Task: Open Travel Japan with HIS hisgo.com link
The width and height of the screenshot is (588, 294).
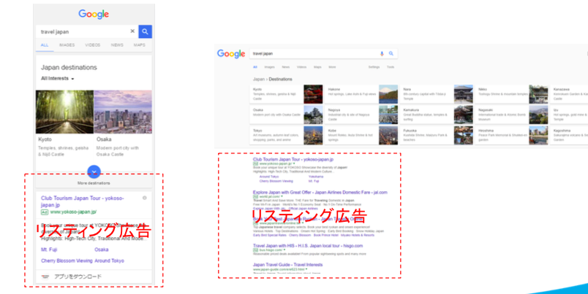Action: [308, 246]
